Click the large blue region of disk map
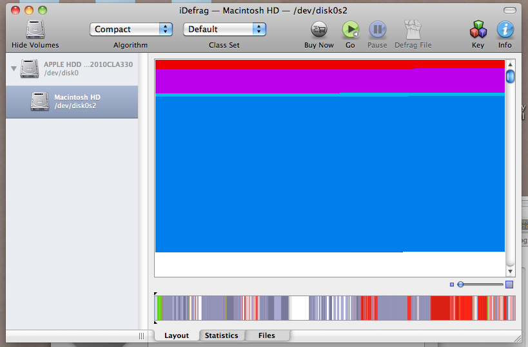Screen dimensions: 528x347 [x=330, y=174]
